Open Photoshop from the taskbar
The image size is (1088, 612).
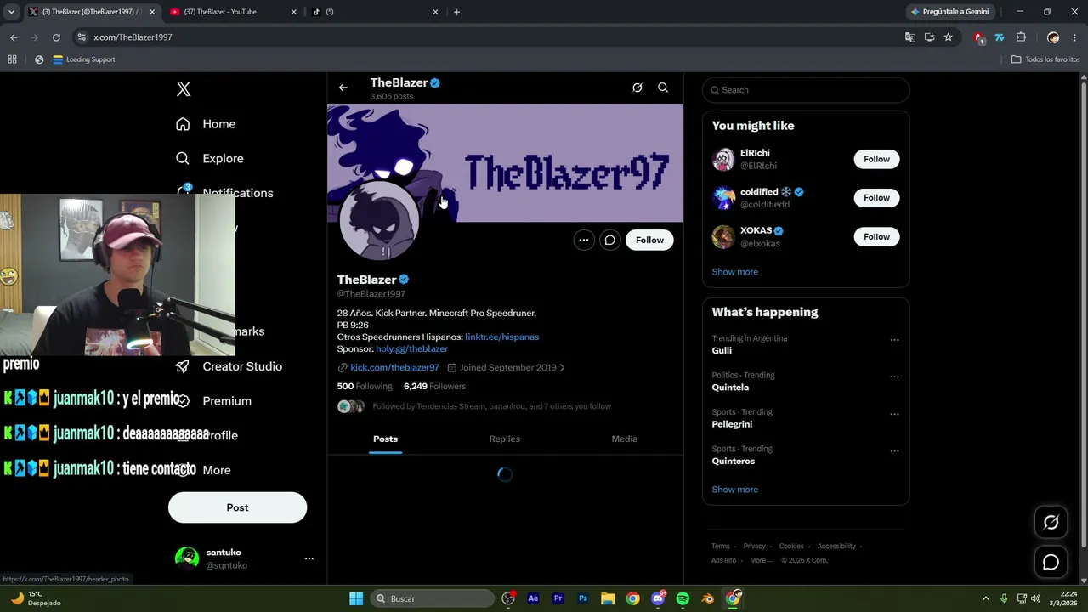coord(583,598)
